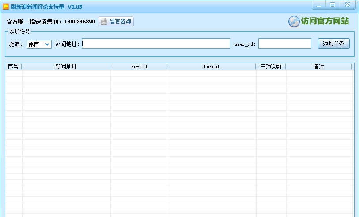
Task: Close the 刷新浪新闻评论支持量 window
Action: tap(348, 5)
